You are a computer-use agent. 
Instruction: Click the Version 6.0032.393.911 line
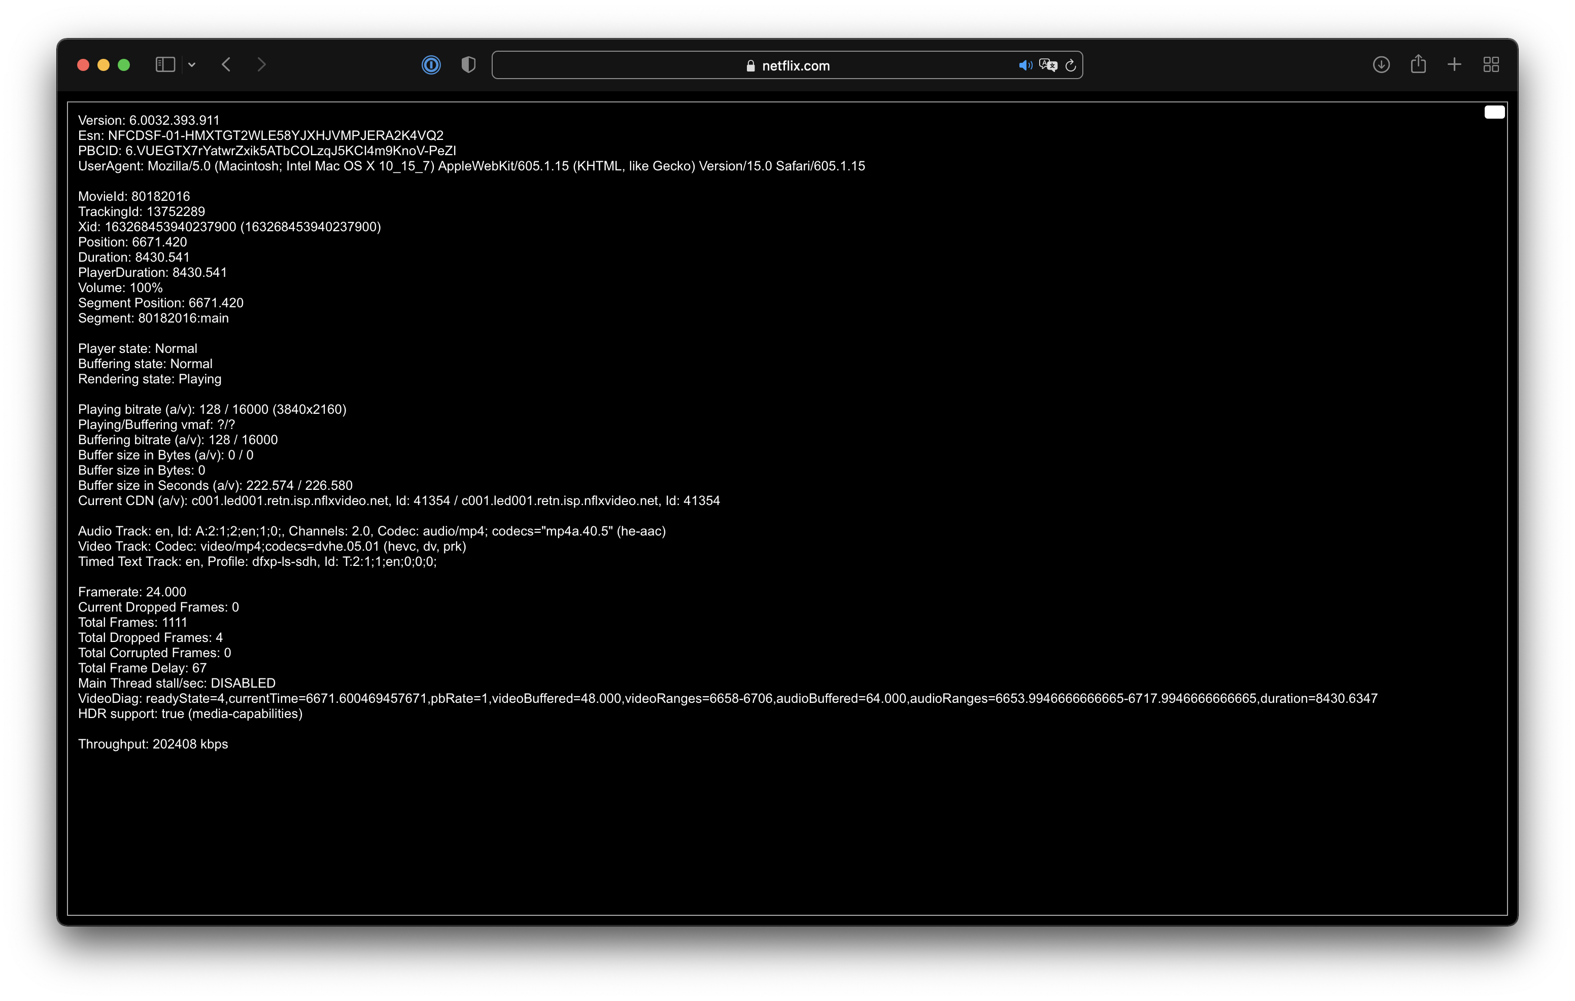pyautogui.click(x=149, y=120)
